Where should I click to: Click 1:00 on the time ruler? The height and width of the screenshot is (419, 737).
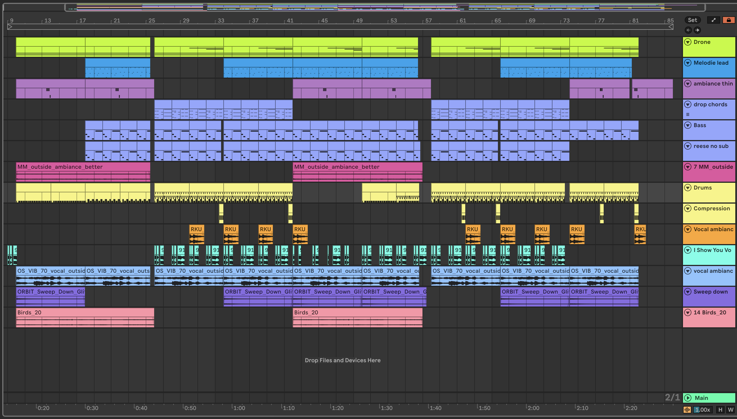pos(239,408)
